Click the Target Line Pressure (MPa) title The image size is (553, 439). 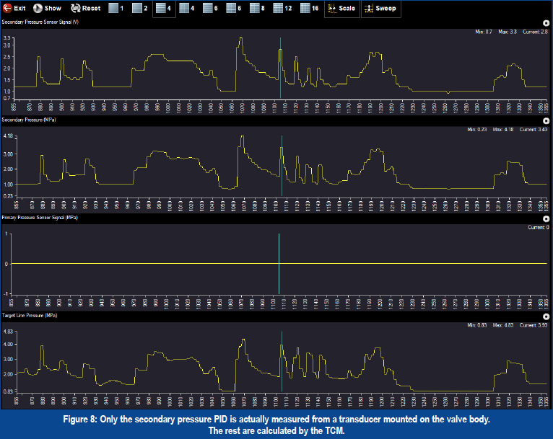(30, 316)
